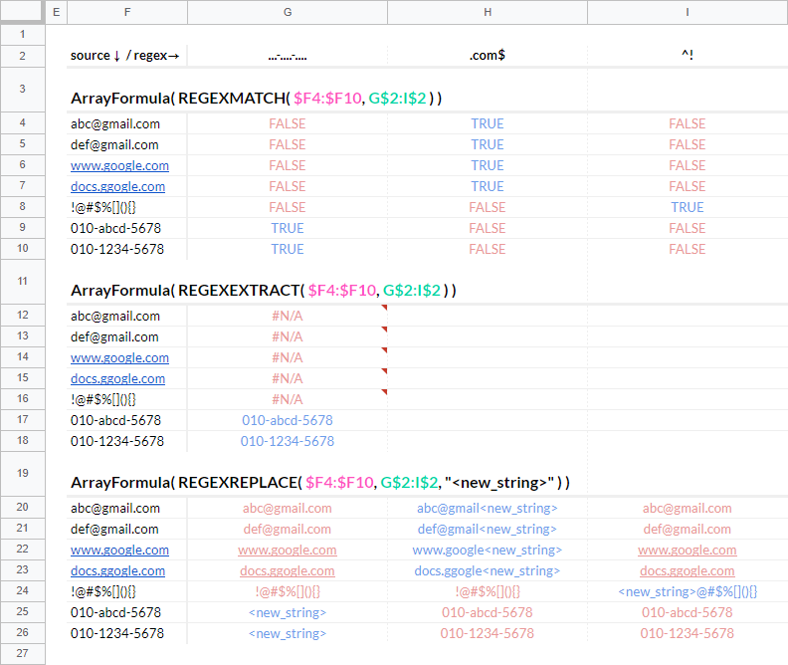Click TRUE in column I row 8

[x=688, y=208]
